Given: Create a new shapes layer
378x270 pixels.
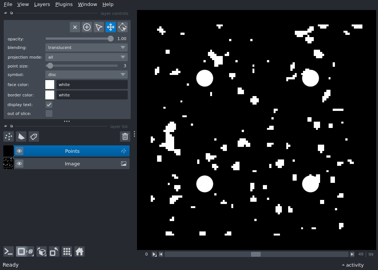Looking at the screenshot, I should pyautogui.click(x=21, y=136).
